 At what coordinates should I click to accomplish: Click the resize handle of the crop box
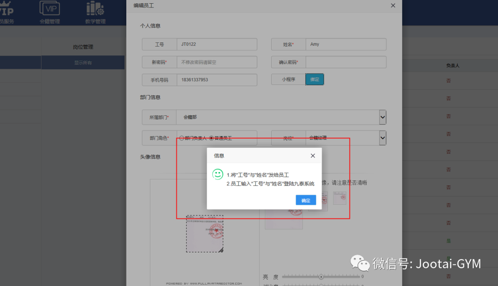coord(221,250)
